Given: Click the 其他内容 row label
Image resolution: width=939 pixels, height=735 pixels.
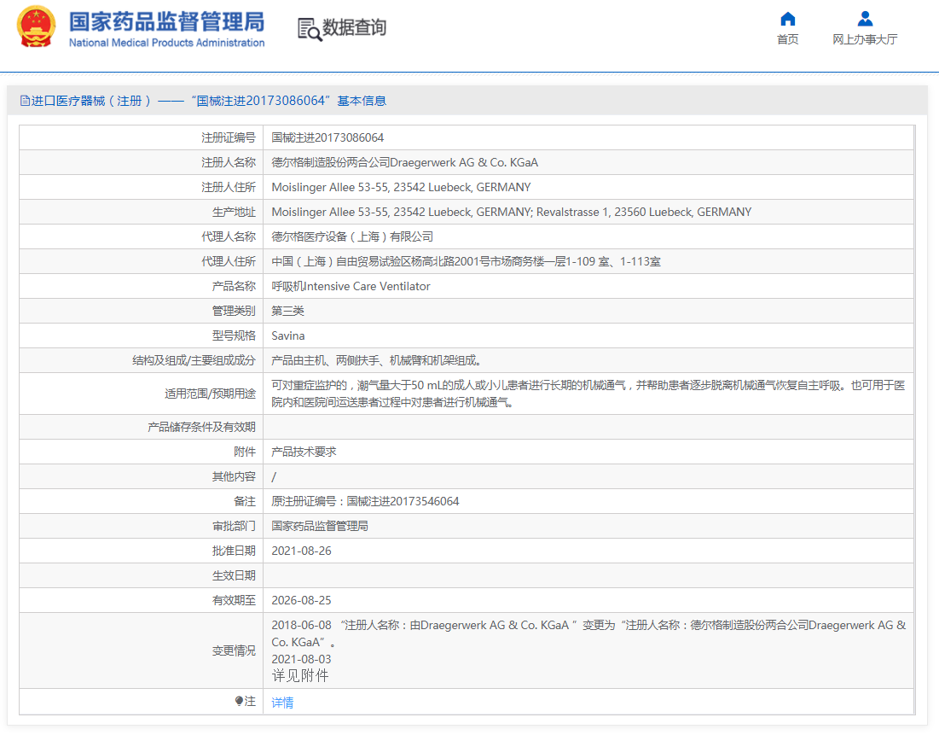Looking at the screenshot, I should [234, 476].
